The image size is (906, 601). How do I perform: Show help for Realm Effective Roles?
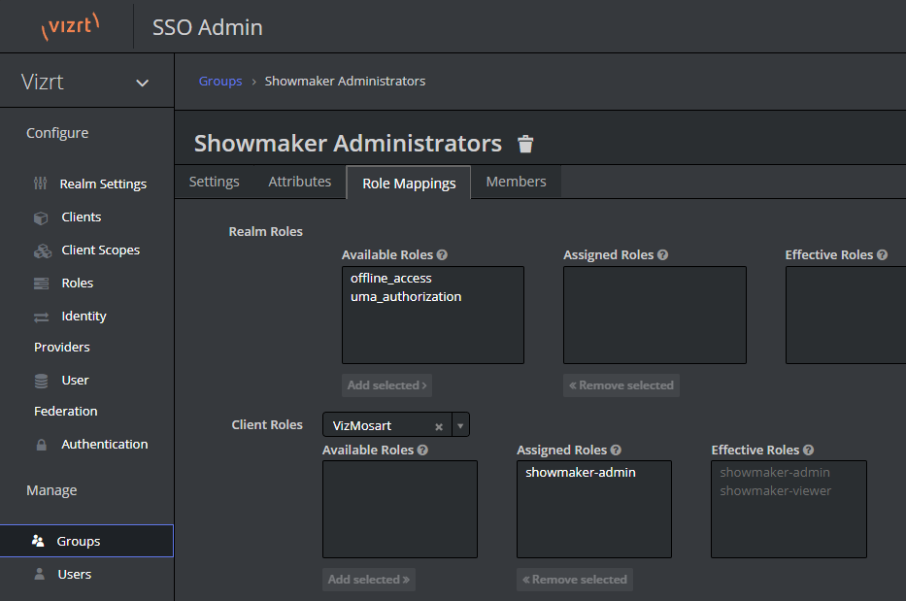point(882,254)
